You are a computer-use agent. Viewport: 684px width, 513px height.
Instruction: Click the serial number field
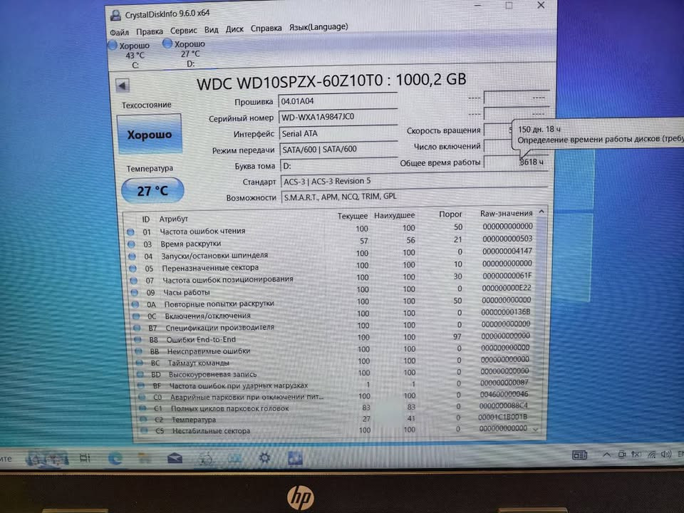[x=337, y=117]
